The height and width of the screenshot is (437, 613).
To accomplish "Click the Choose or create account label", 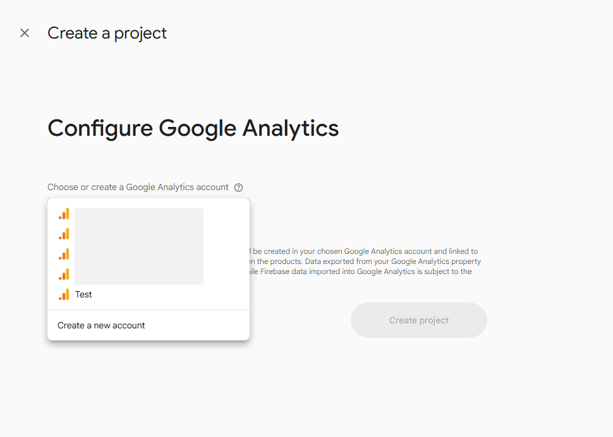I will pos(138,188).
